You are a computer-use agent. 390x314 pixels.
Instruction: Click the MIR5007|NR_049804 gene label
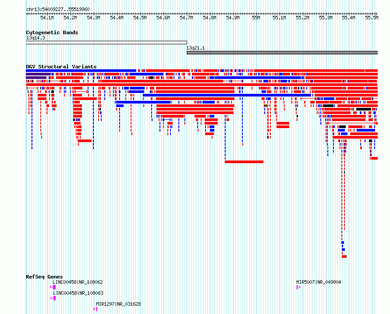click(319, 282)
